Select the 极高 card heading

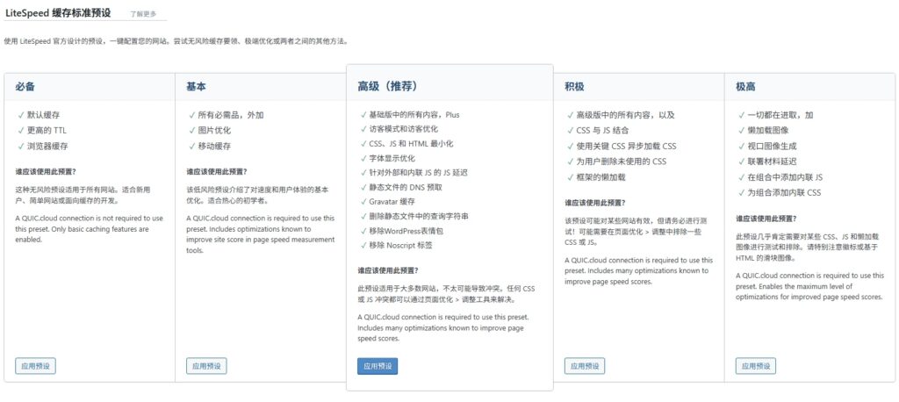pos(745,87)
